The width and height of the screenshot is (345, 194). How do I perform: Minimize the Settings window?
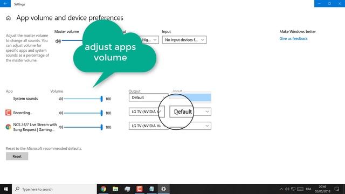coord(319,4)
